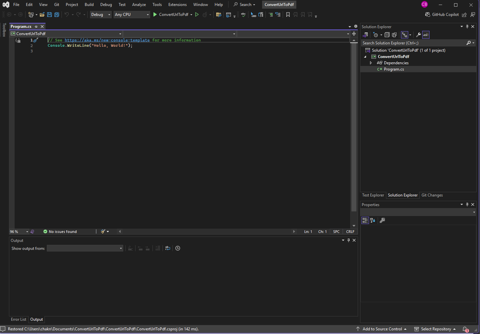Click Switch Views icon in Solution Explorer
Image resolution: width=480 pixels, height=334 pixels.
point(365,35)
